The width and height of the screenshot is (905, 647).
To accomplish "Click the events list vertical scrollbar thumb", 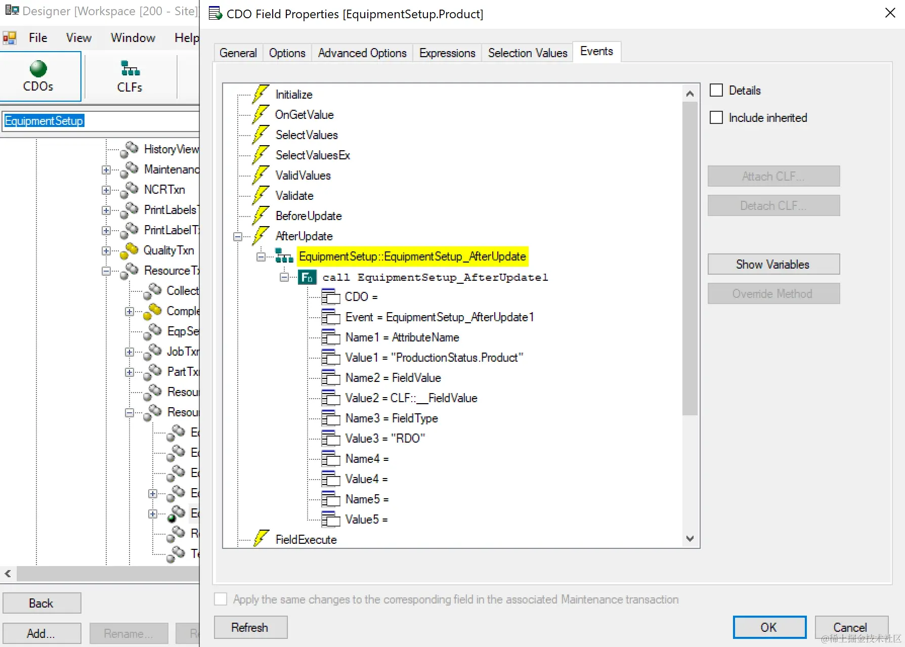I will (x=690, y=258).
